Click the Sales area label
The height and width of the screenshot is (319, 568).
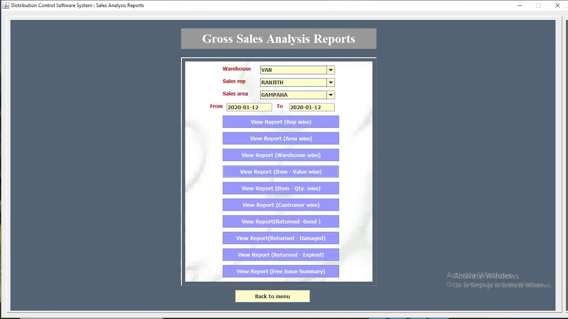(235, 93)
